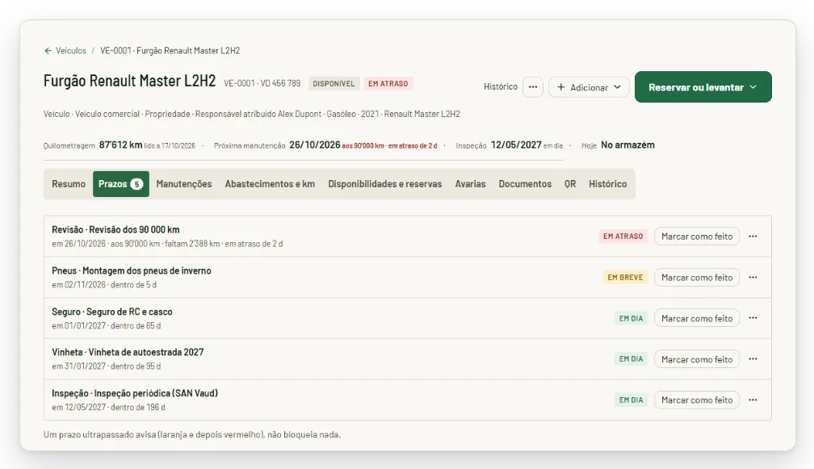This screenshot has width=814, height=469.
Task: Click the Veículos breadcrumb link
Action: (71, 51)
